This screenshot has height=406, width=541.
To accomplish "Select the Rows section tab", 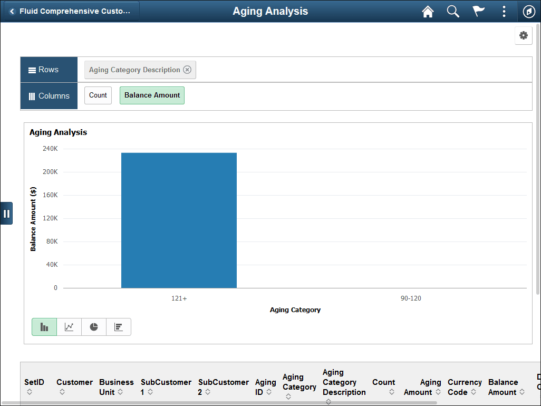I will click(49, 69).
